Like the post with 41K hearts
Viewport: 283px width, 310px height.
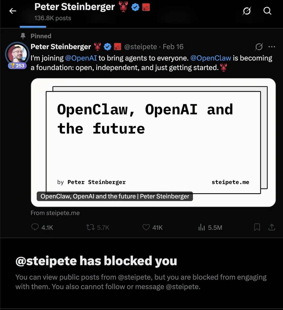pyautogui.click(x=152, y=227)
